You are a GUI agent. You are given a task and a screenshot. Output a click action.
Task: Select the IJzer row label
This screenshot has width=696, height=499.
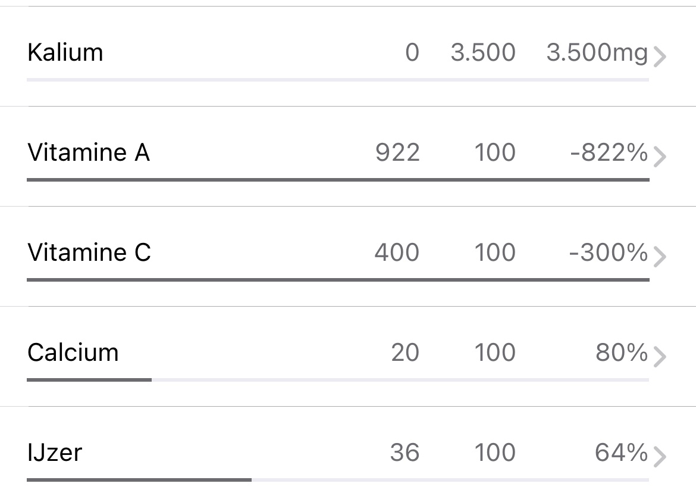pos(55,453)
